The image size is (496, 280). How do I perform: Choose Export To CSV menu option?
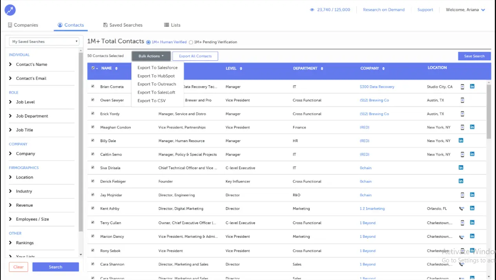[158, 101]
